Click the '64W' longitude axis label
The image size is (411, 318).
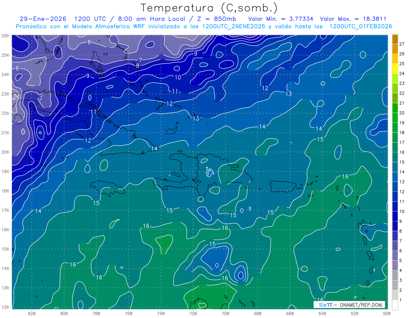(x=322, y=313)
